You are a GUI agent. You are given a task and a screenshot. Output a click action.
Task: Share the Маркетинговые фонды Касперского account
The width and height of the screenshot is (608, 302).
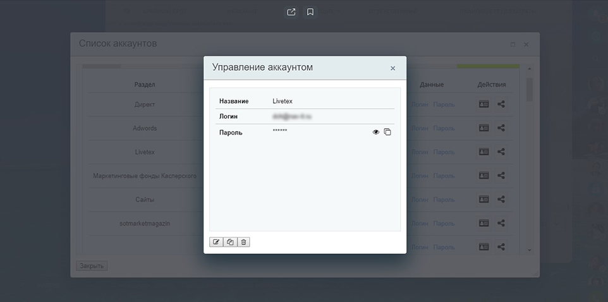(501, 176)
